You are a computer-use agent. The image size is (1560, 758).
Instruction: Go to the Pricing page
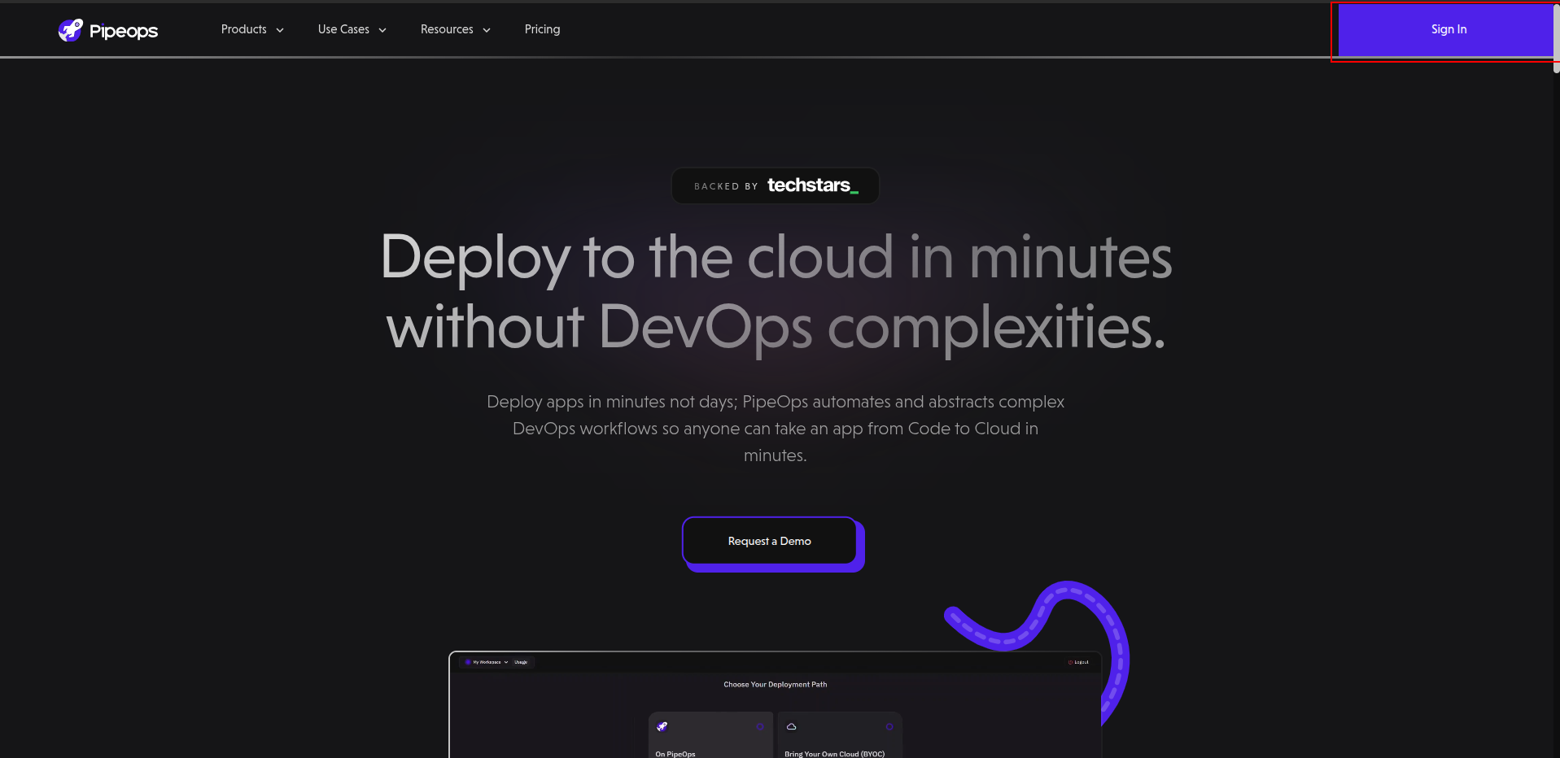(542, 29)
